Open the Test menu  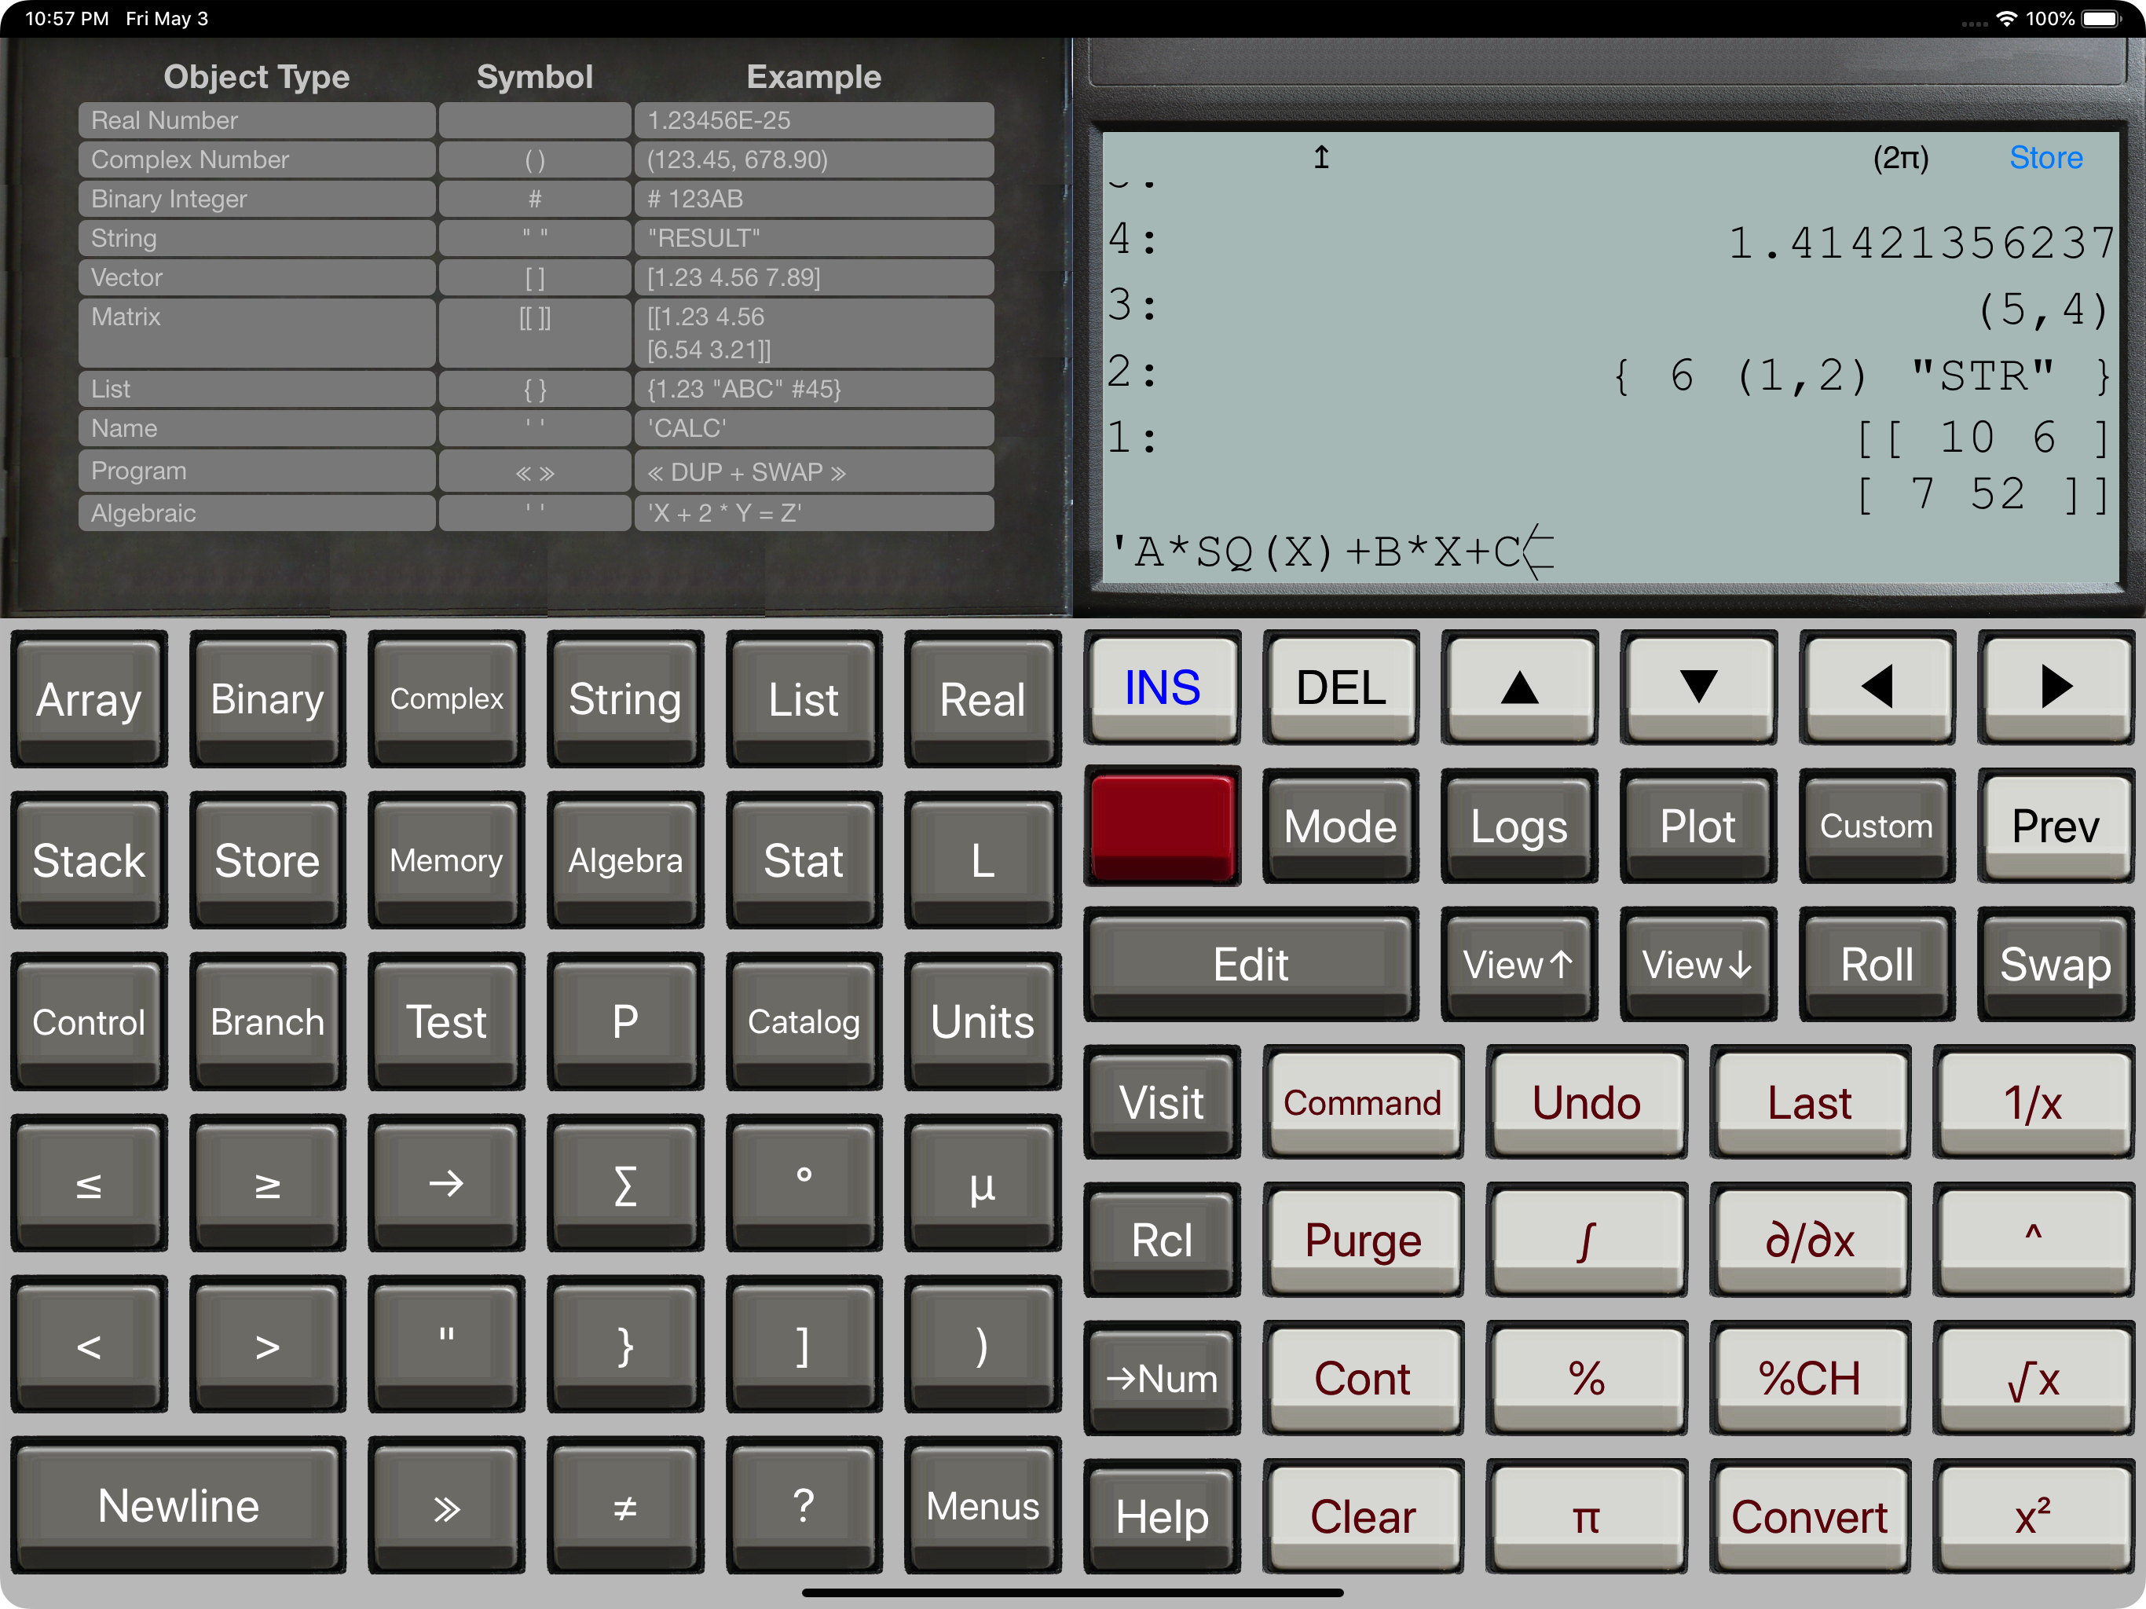446,1022
